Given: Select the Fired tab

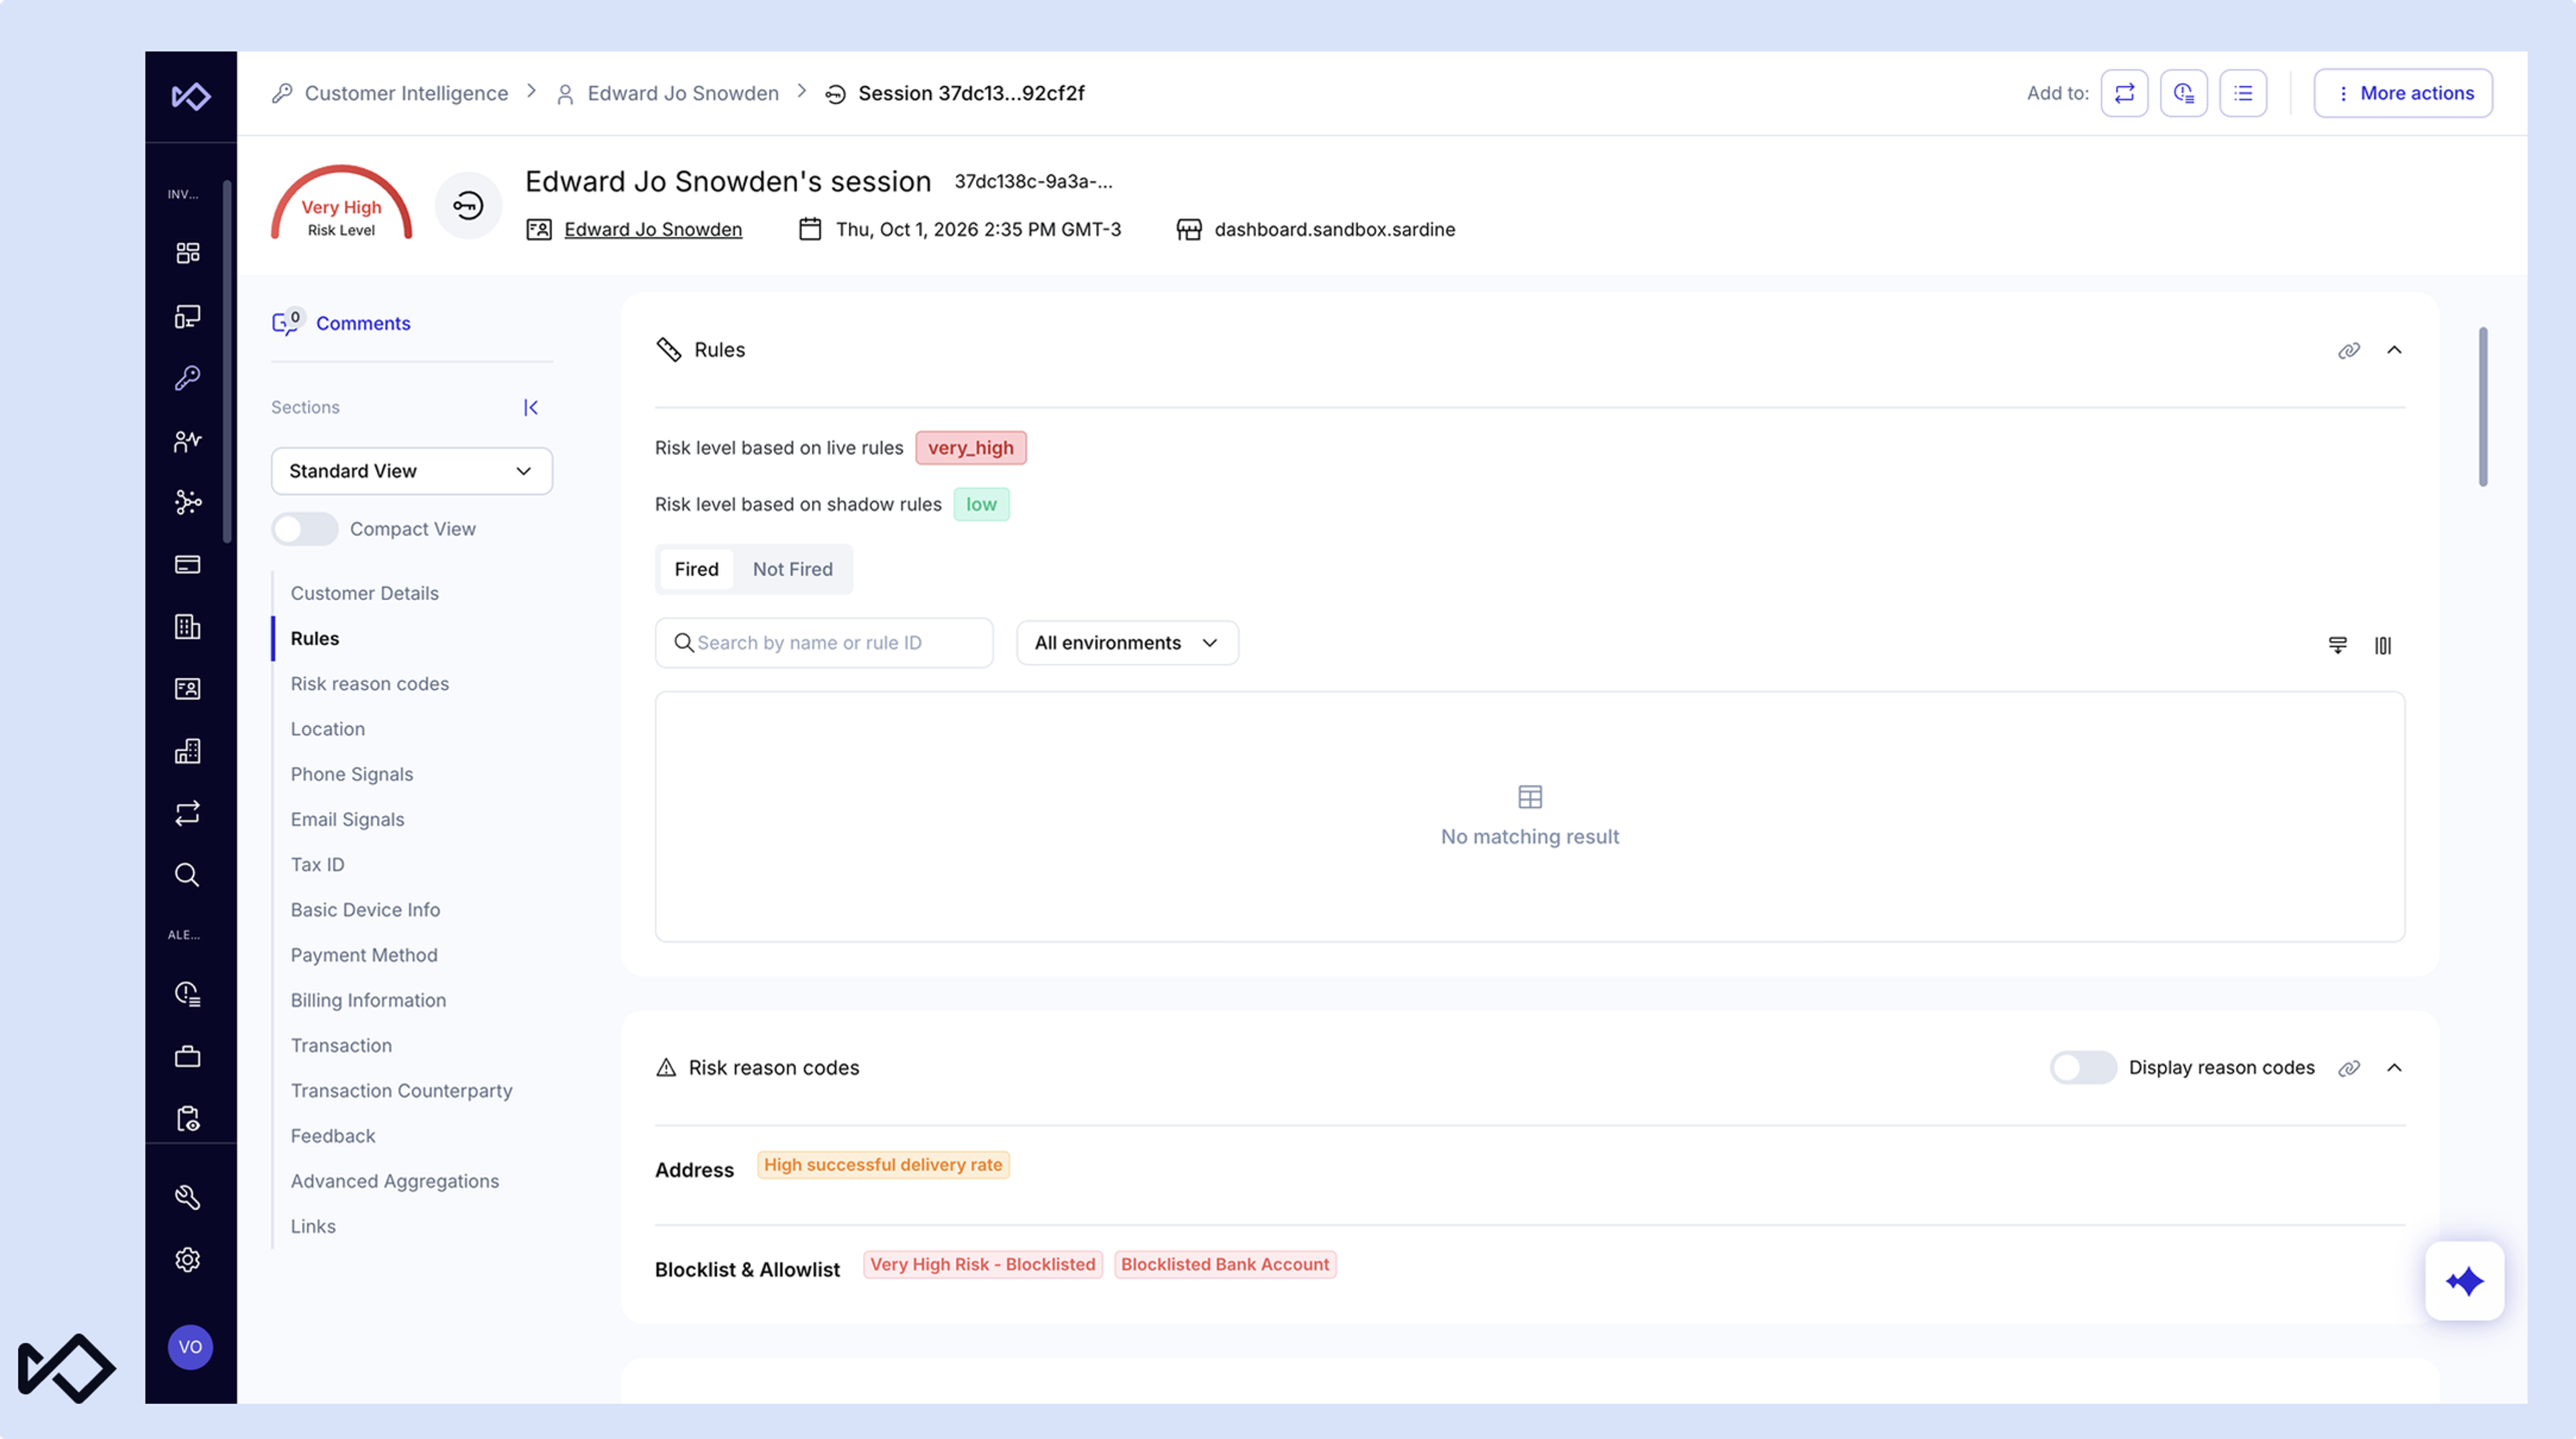Looking at the screenshot, I should 696,569.
